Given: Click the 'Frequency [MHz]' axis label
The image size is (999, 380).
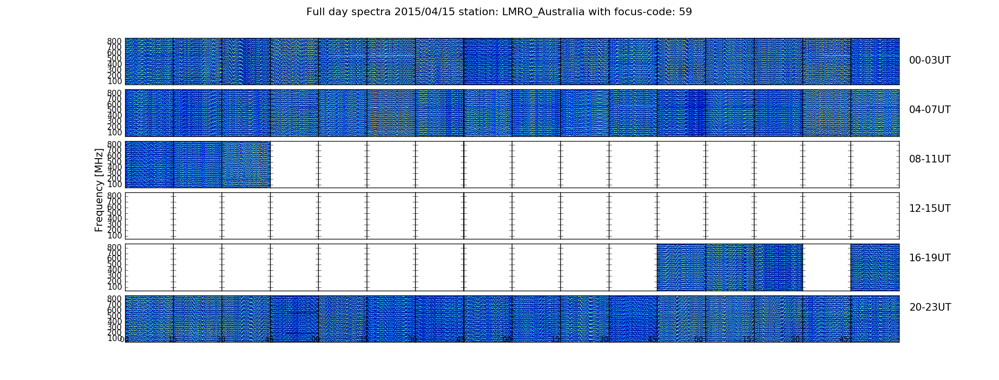Looking at the screenshot, I should 99,190.
